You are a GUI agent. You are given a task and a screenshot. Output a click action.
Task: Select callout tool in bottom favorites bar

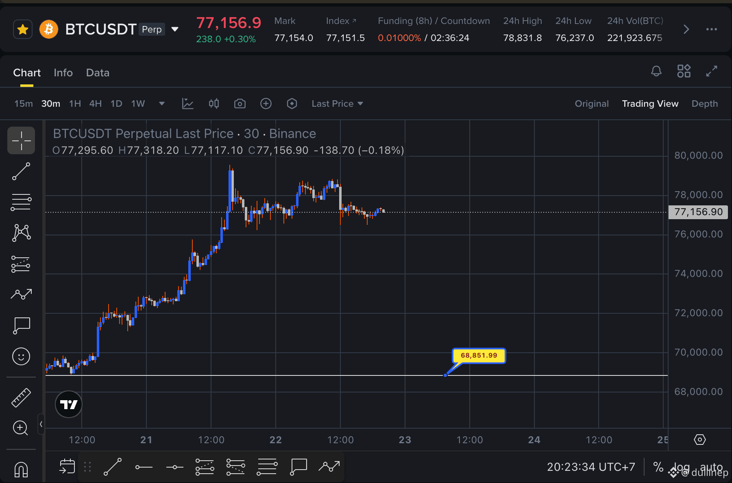298,467
